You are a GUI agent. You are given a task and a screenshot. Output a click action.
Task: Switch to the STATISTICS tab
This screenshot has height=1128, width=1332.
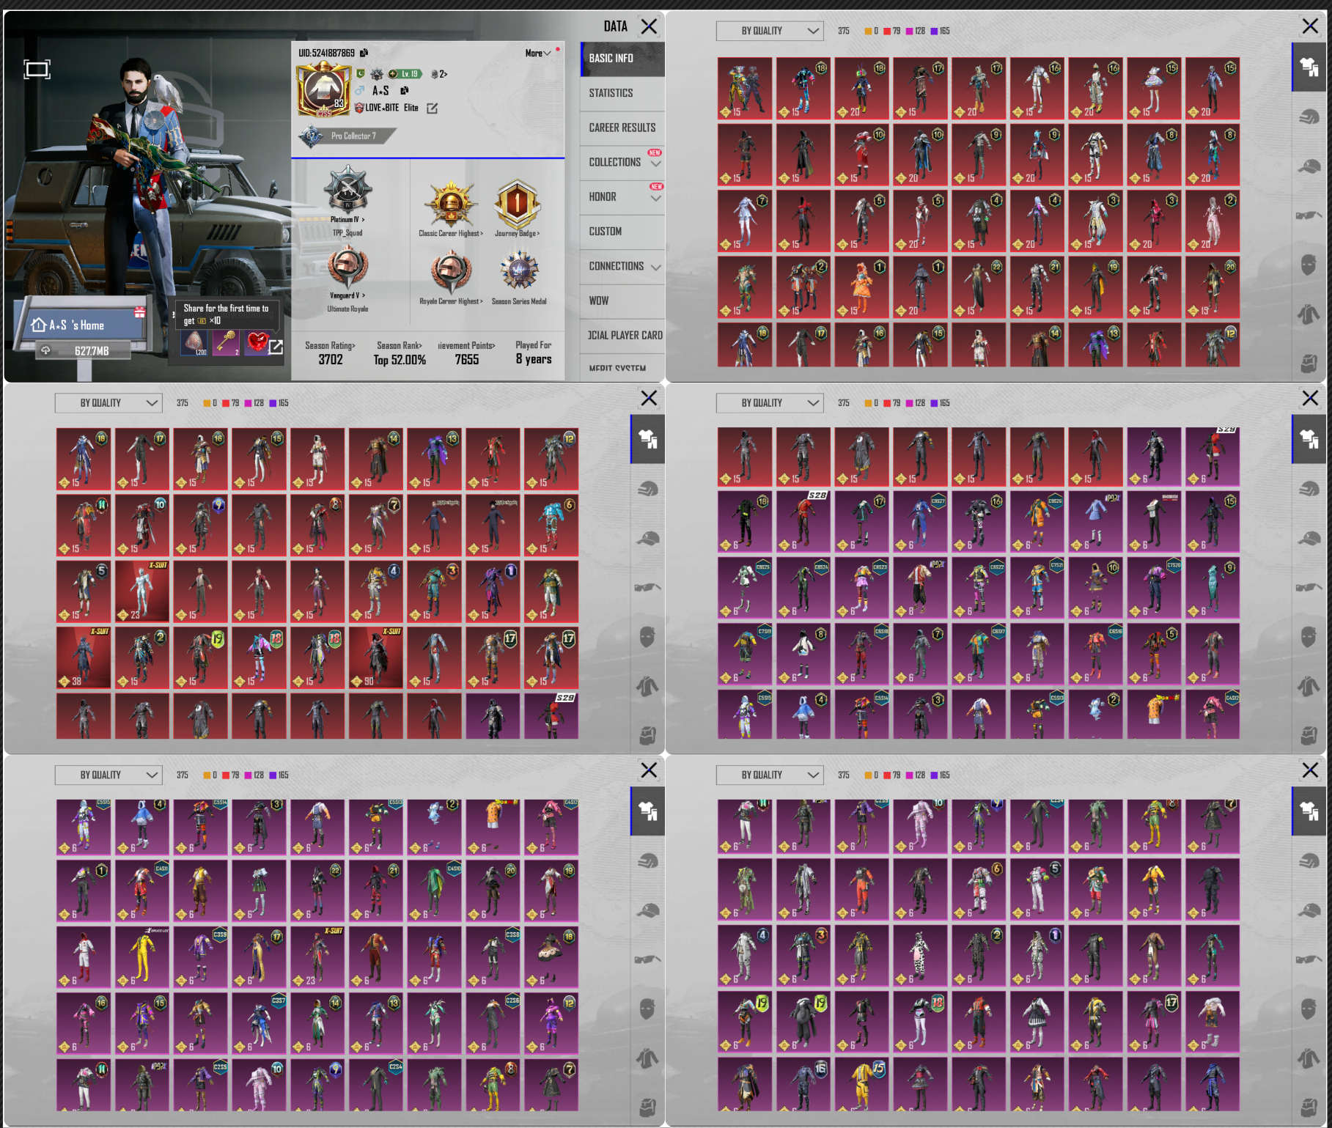click(x=622, y=93)
